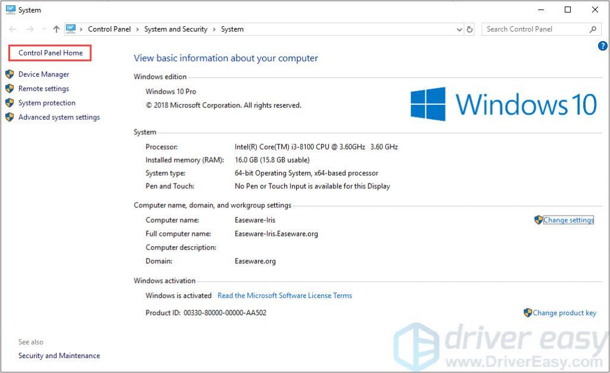610x373 pixels.
Task: Click the Back navigation arrow
Action: pyautogui.click(x=13, y=29)
